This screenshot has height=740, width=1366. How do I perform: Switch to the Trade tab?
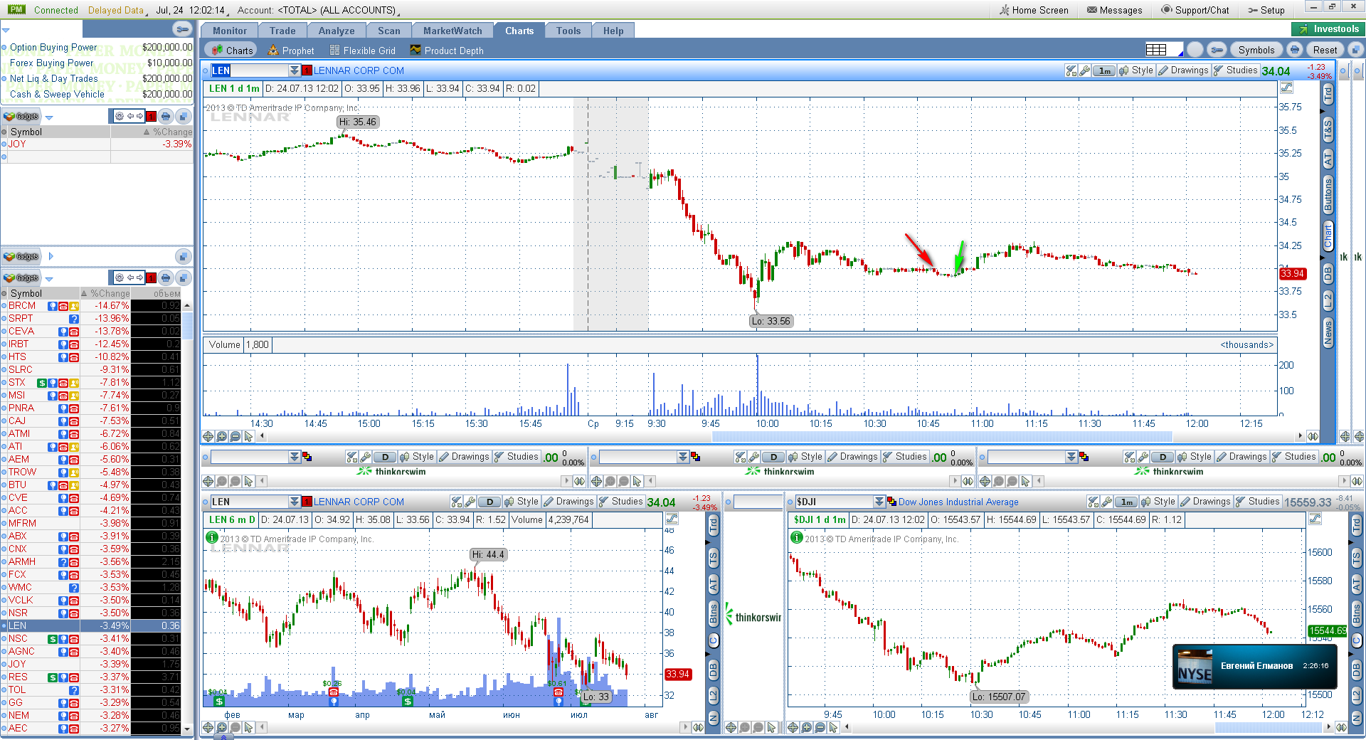[x=282, y=31]
